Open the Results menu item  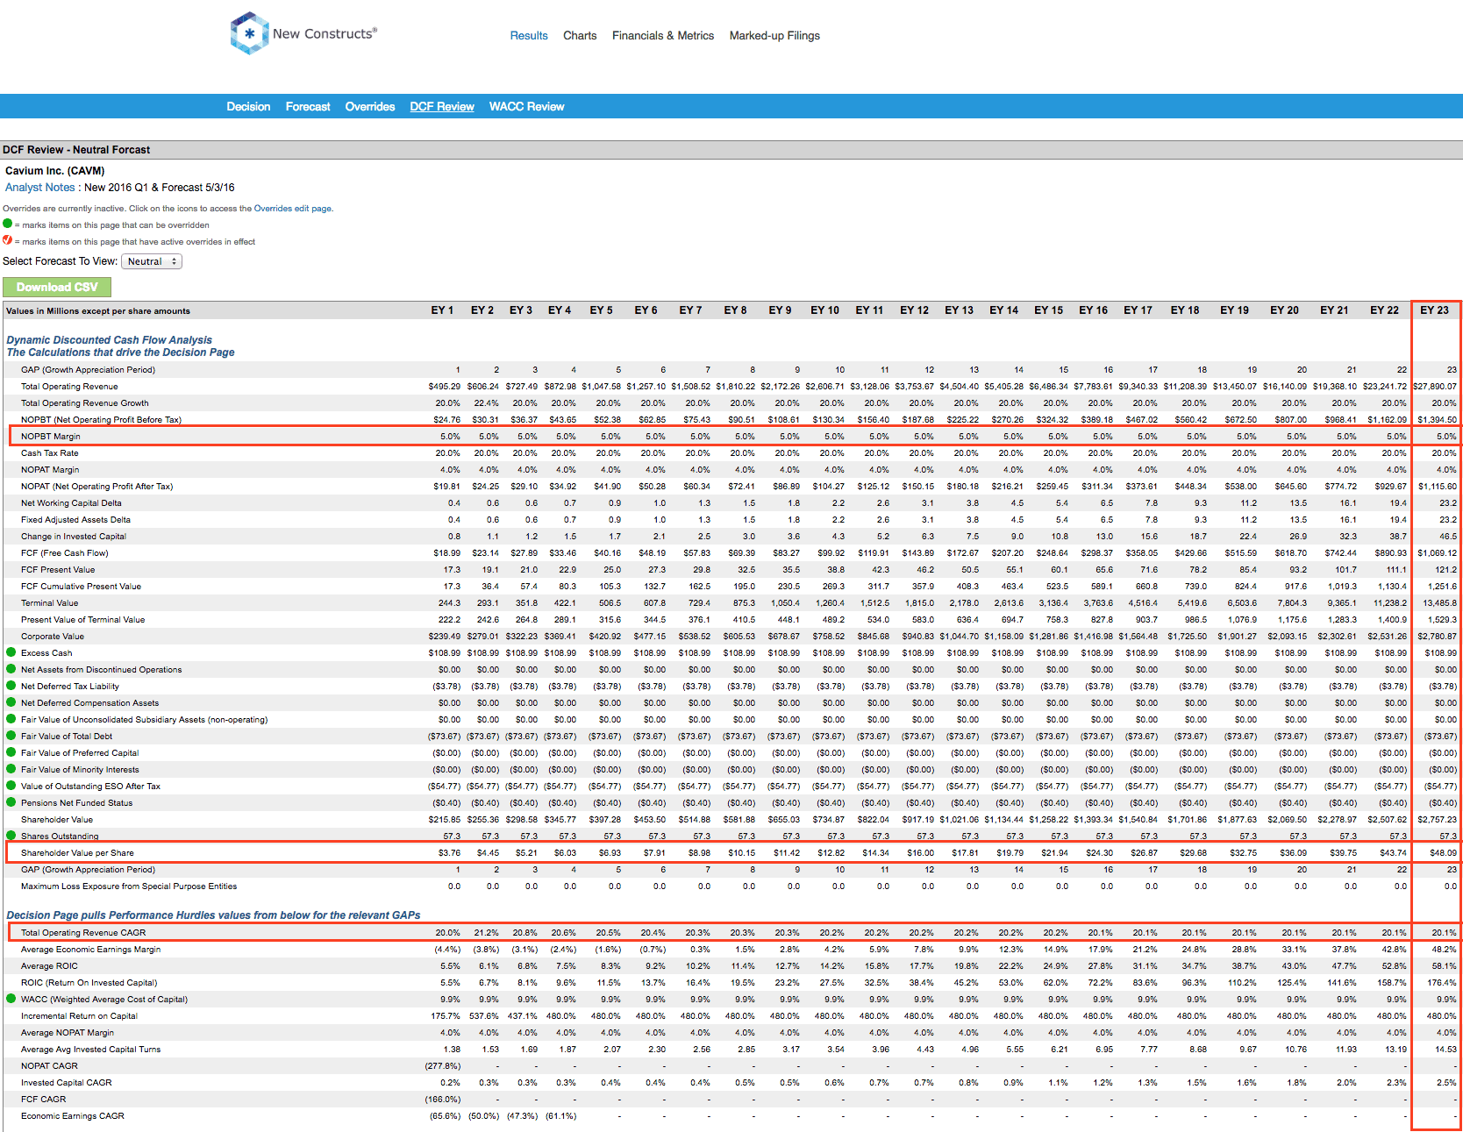click(x=529, y=36)
